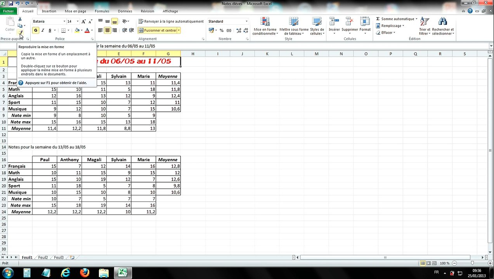Open the Fichier tab
This screenshot has height=279, width=494.
(x=8, y=11)
